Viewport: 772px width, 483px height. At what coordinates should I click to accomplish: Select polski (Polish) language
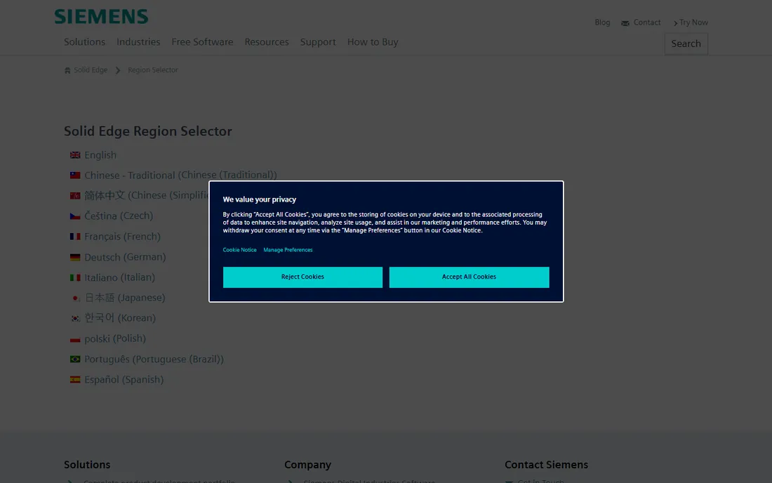(x=115, y=339)
